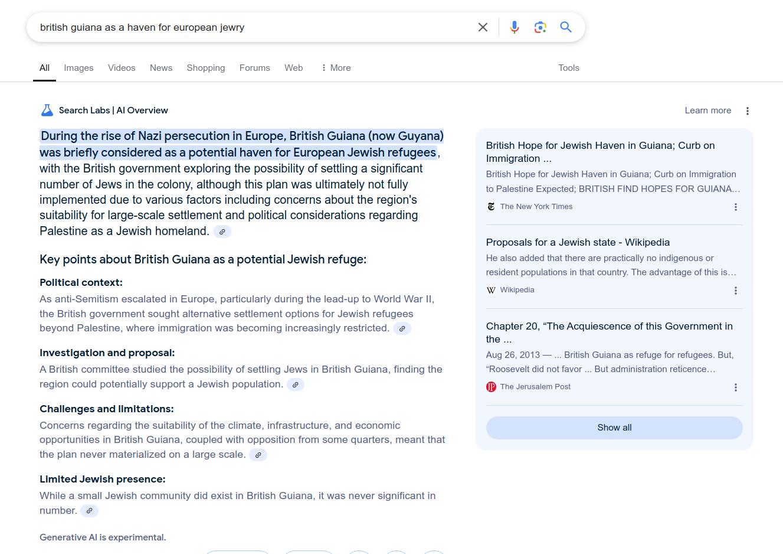The height and width of the screenshot is (554, 783).
Task: Open options for the Jerusalem Post source
Action: pyautogui.click(x=735, y=387)
